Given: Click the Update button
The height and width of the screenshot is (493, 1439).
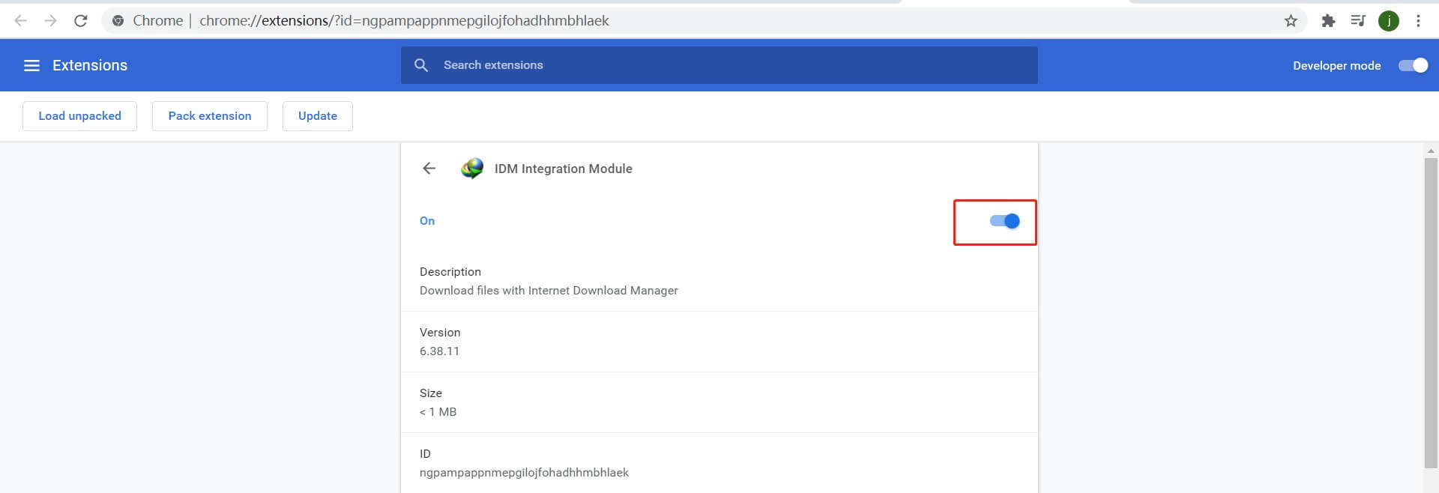Looking at the screenshot, I should point(318,116).
